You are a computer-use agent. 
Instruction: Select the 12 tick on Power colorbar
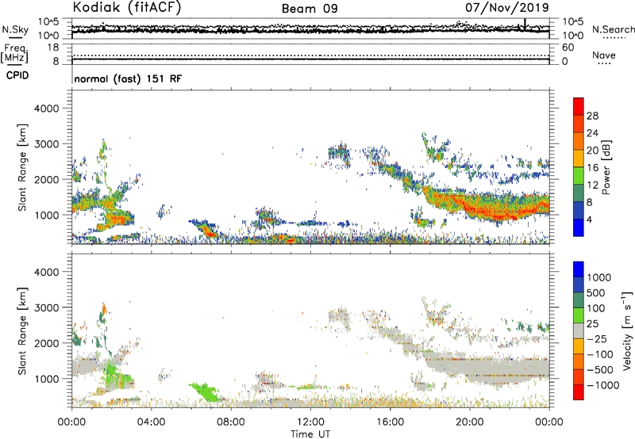592,185
